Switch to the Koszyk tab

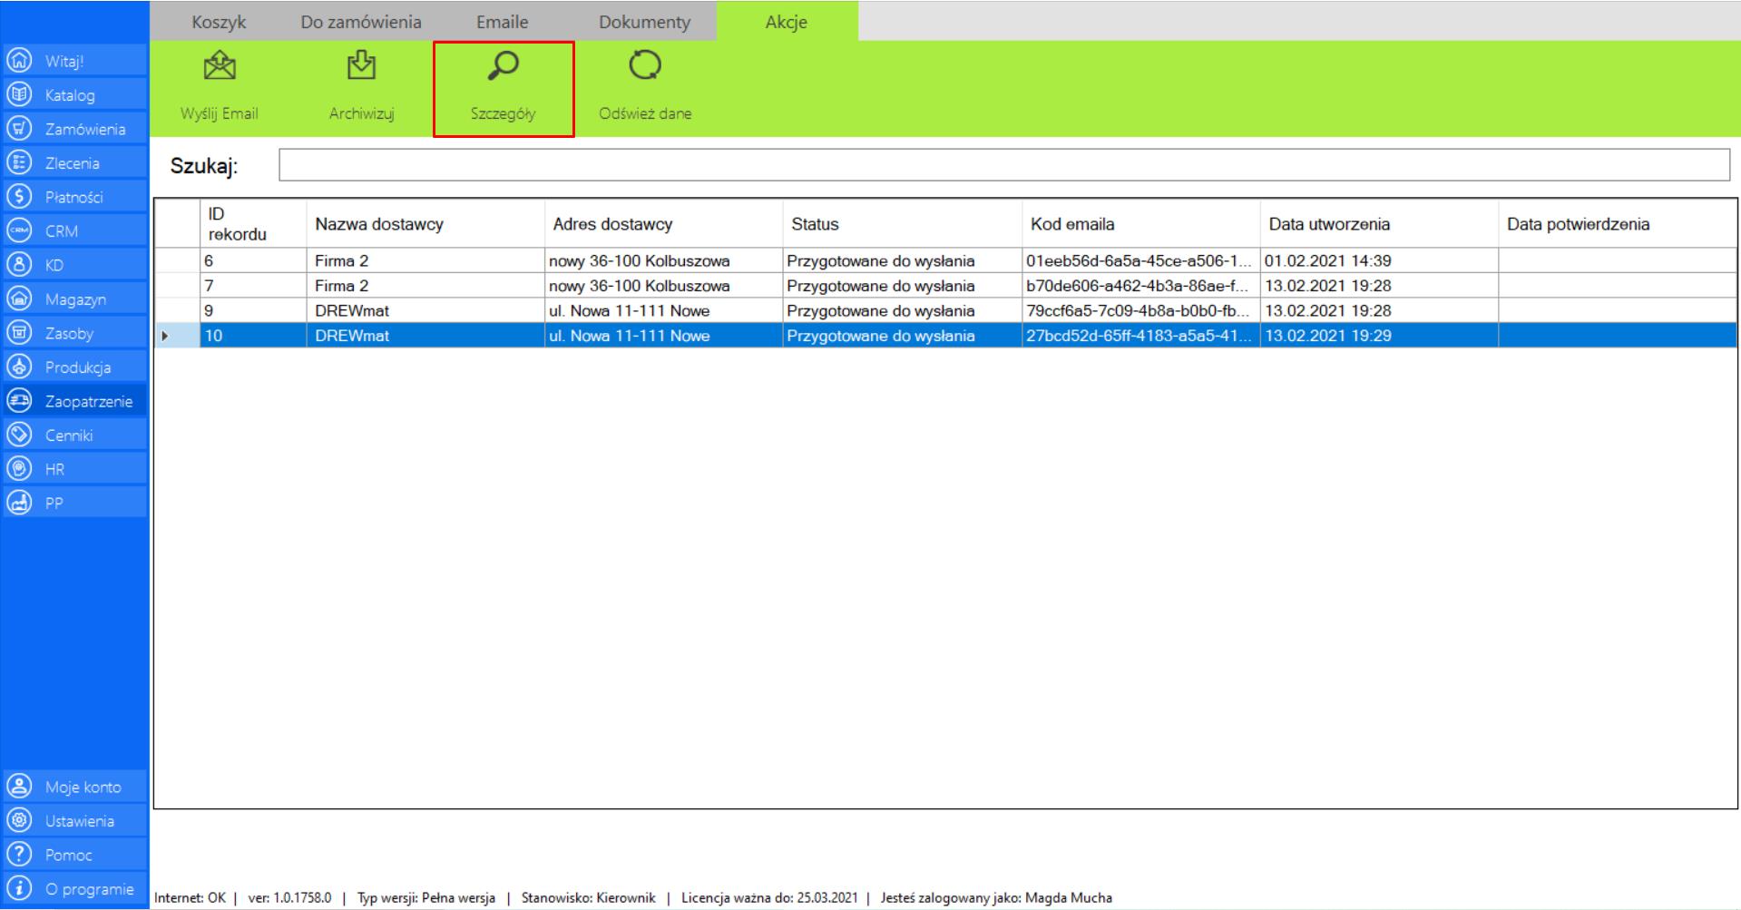click(x=219, y=23)
